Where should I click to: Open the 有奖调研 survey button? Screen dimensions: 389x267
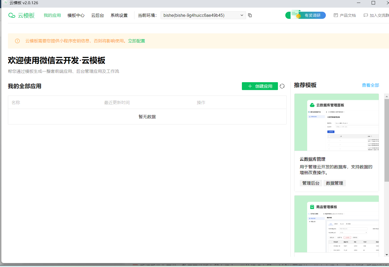tap(306, 15)
